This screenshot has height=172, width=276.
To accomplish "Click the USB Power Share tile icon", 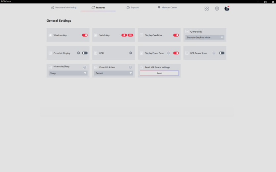I will 187,53.
